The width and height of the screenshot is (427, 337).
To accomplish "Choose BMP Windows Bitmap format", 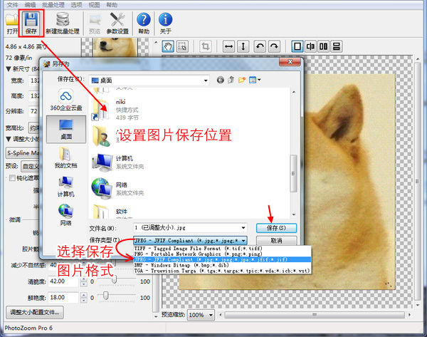I will click(x=222, y=265).
